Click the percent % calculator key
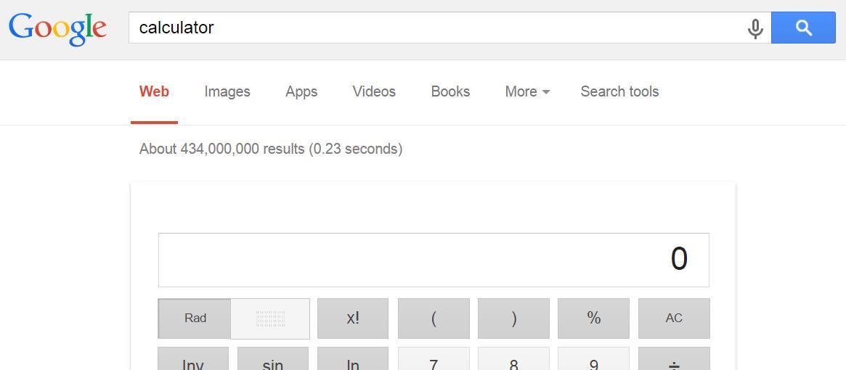The image size is (846, 370). [593, 318]
